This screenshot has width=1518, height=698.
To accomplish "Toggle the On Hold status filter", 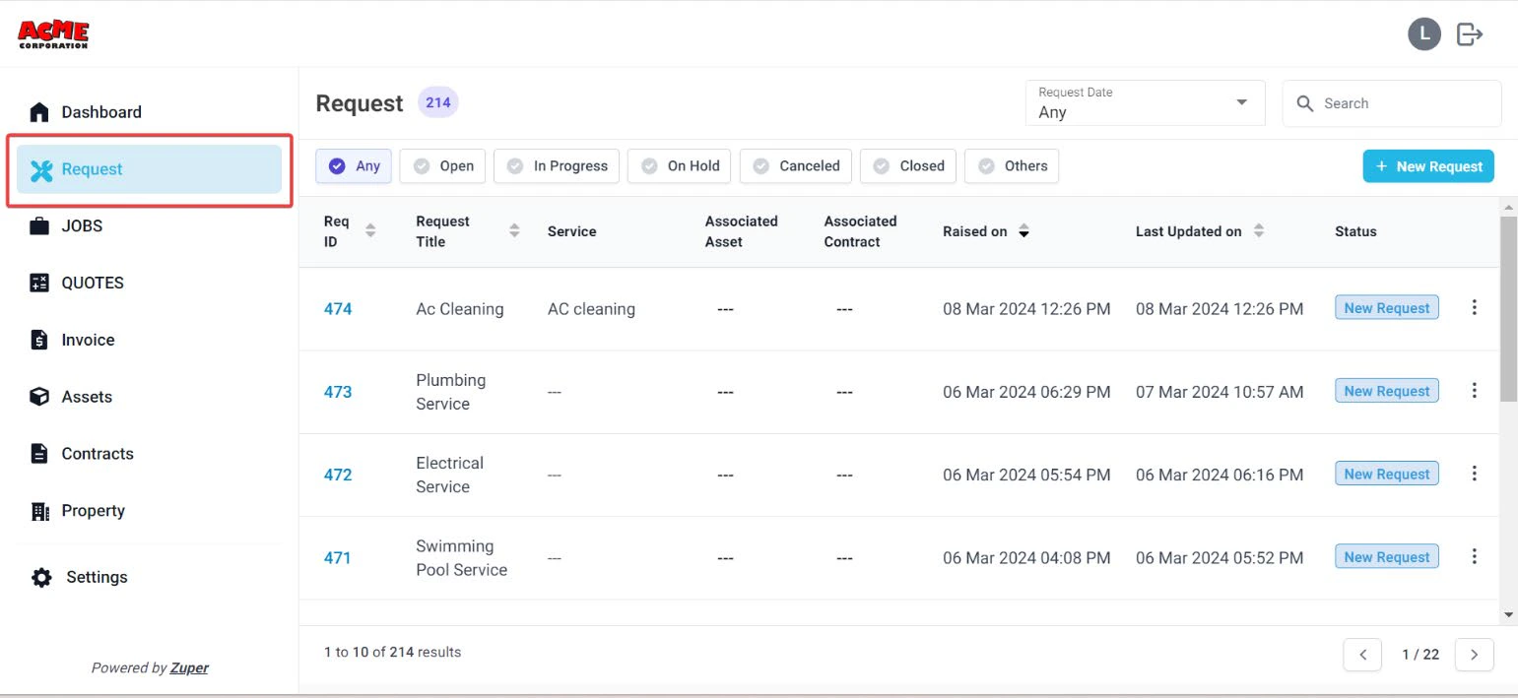I will [x=680, y=165].
